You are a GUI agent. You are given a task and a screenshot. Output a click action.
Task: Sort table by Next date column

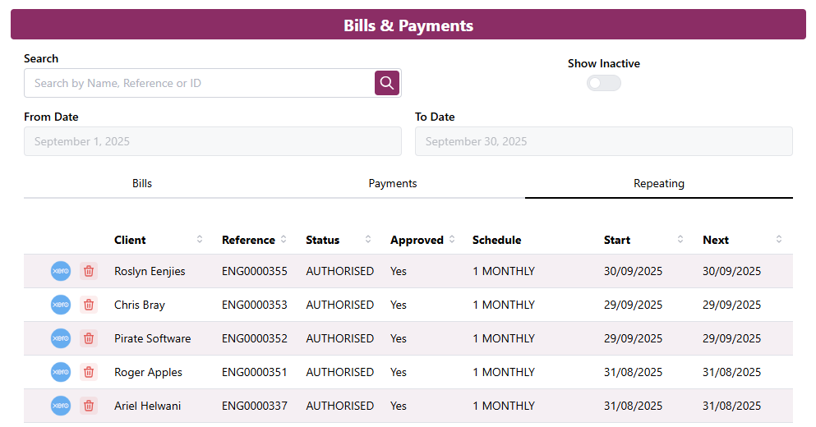779,240
